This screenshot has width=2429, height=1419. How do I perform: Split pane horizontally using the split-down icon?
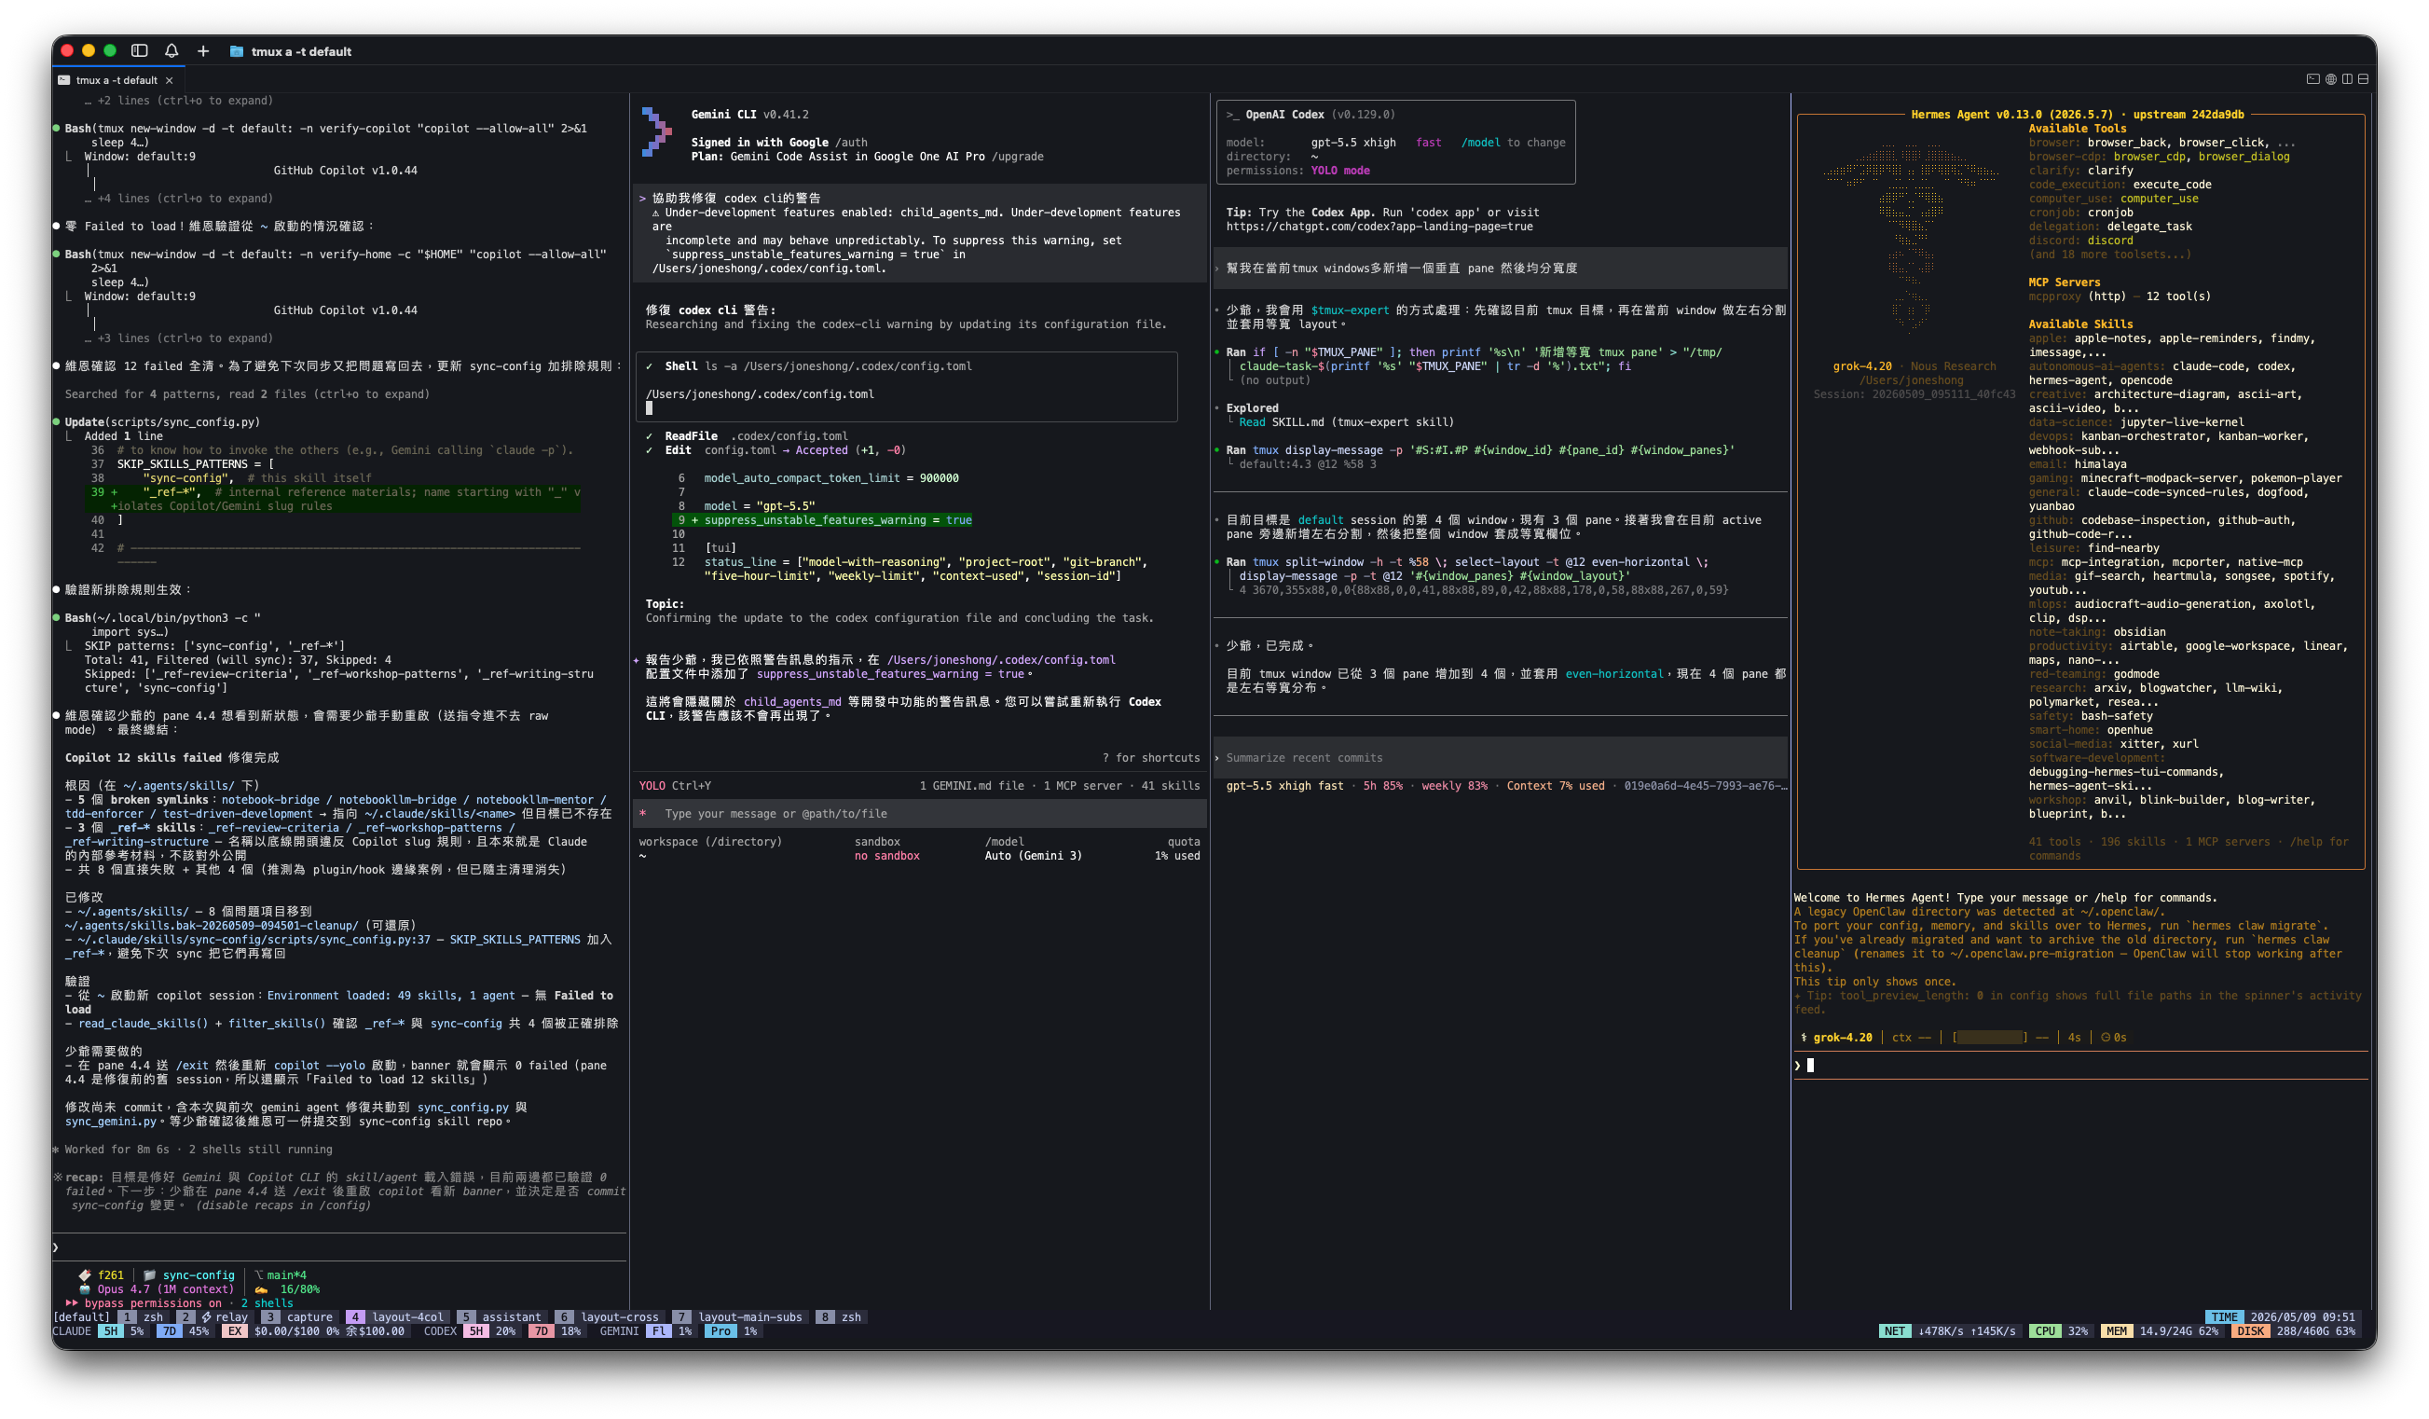[2363, 79]
